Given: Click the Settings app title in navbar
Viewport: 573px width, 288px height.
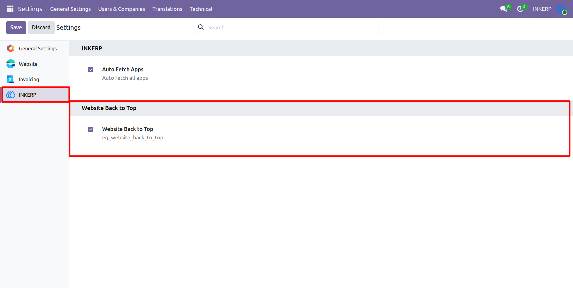Looking at the screenshot, I should pos(30,9).
